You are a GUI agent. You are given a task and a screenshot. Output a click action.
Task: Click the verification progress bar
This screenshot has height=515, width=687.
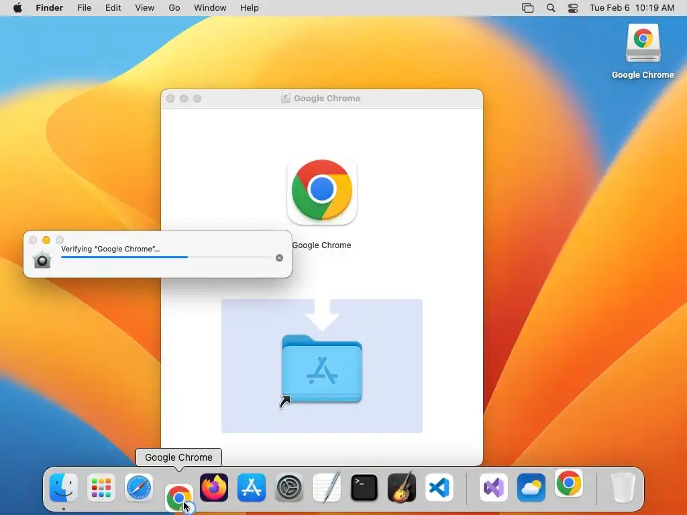coord(166,257)
